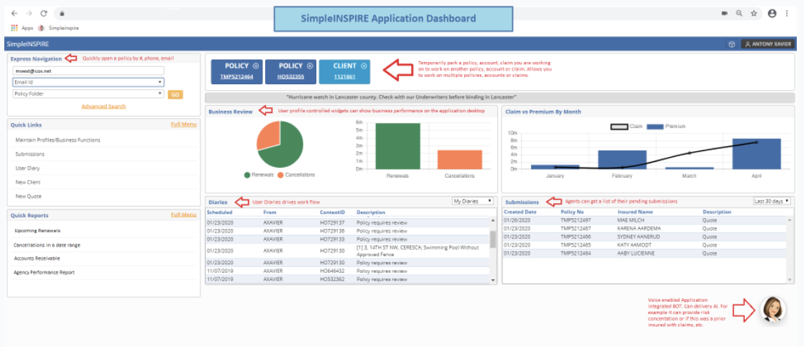Screen dimensions: 804x347
Task: Click the SimpleINSPIRE logo in the header
Action: (28, 45)
